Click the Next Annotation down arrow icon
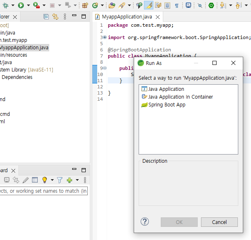 pyautogui.click(x=223, y=5)
